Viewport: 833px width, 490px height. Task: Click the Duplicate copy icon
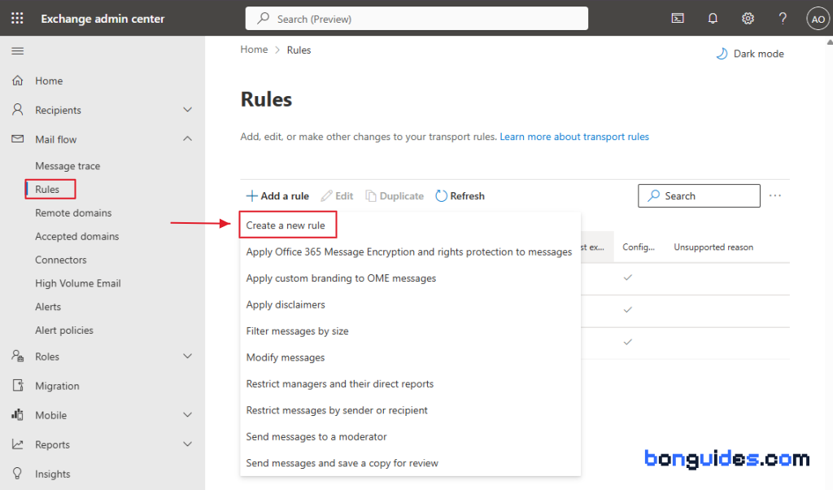pos(370,196)
